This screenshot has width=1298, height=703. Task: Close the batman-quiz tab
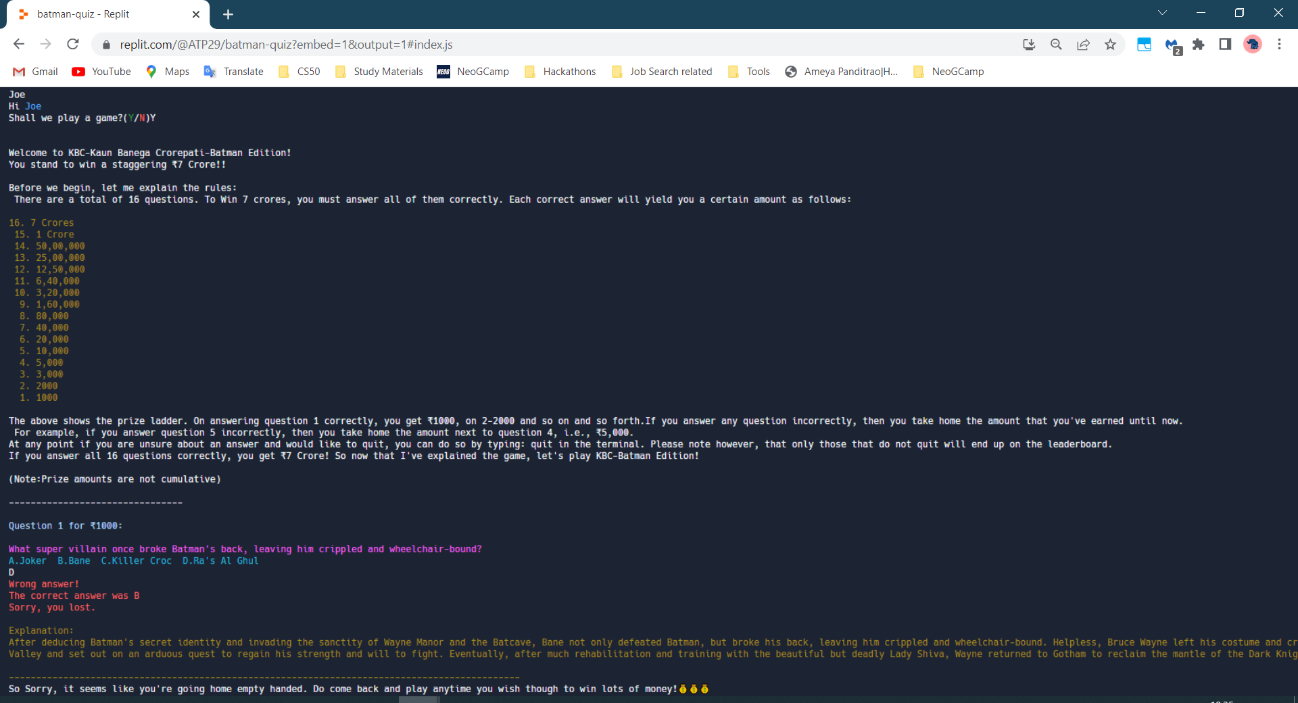196,14
